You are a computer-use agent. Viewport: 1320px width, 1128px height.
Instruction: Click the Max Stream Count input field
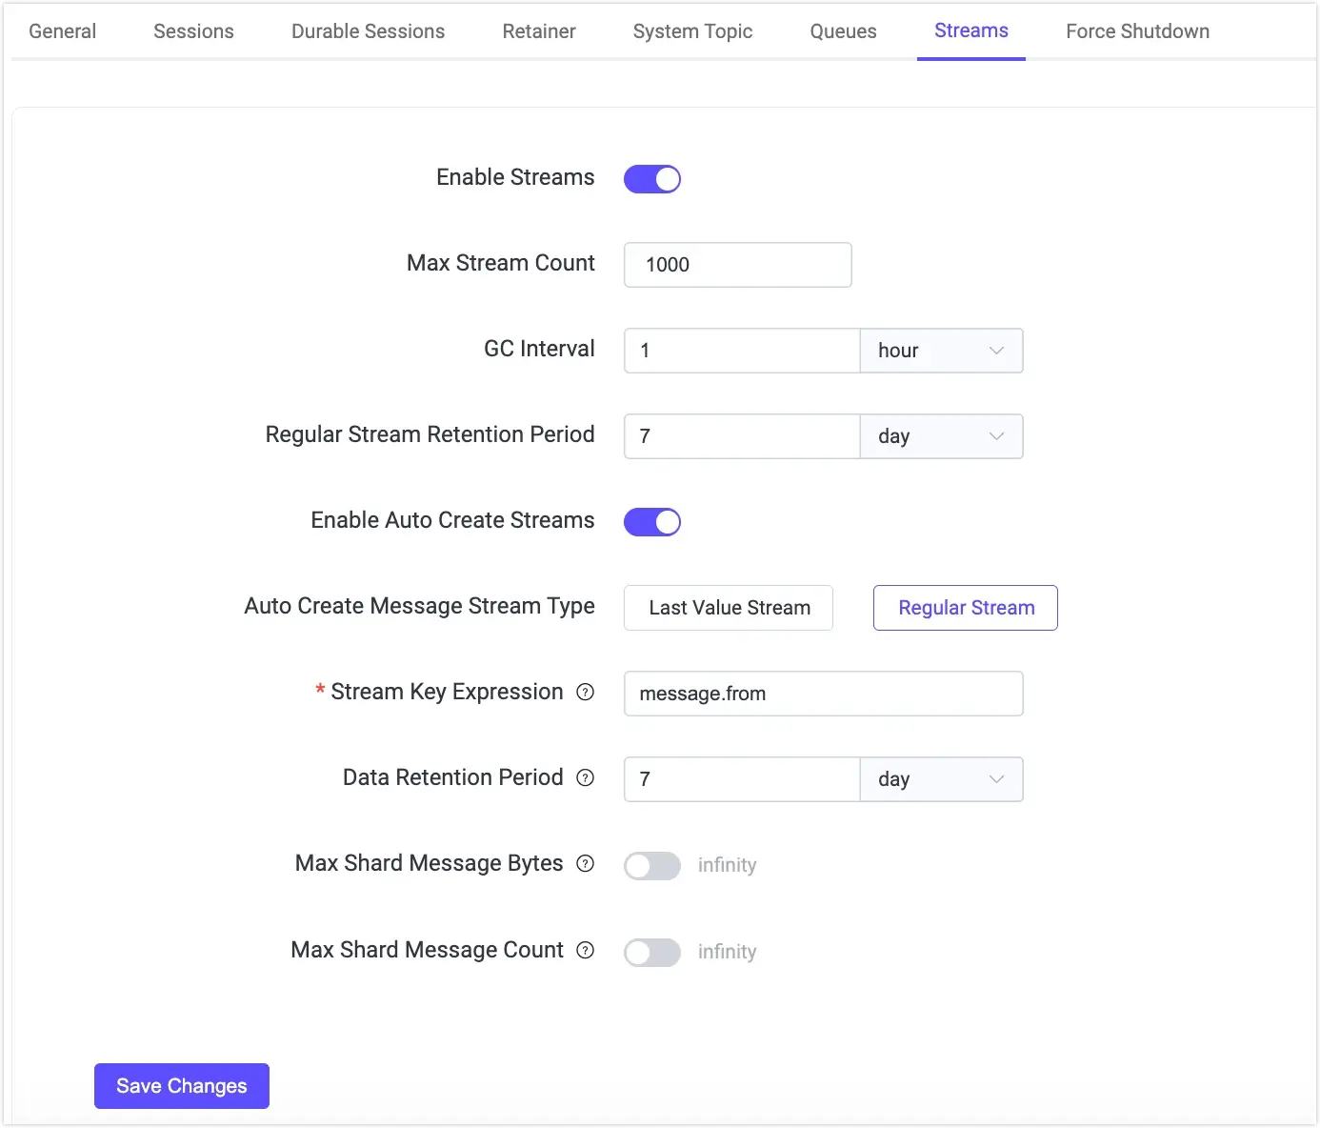(x=737, y=265)
